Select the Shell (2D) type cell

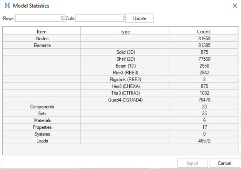tap(125, 59)
